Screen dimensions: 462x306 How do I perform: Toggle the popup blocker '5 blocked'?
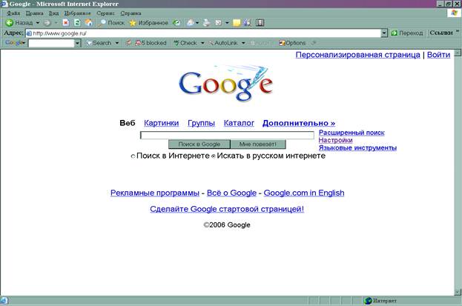point(151,43)
